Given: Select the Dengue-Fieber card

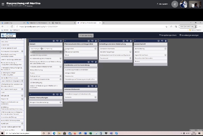Looking at the screenshot, I should (x=81, y=73).
